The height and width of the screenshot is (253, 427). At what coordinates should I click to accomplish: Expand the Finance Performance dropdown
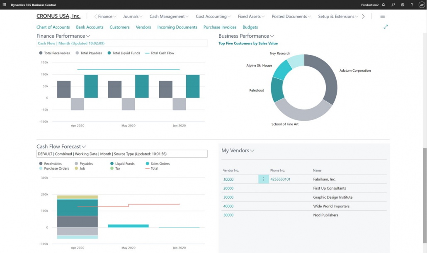[x=88, y=36]
